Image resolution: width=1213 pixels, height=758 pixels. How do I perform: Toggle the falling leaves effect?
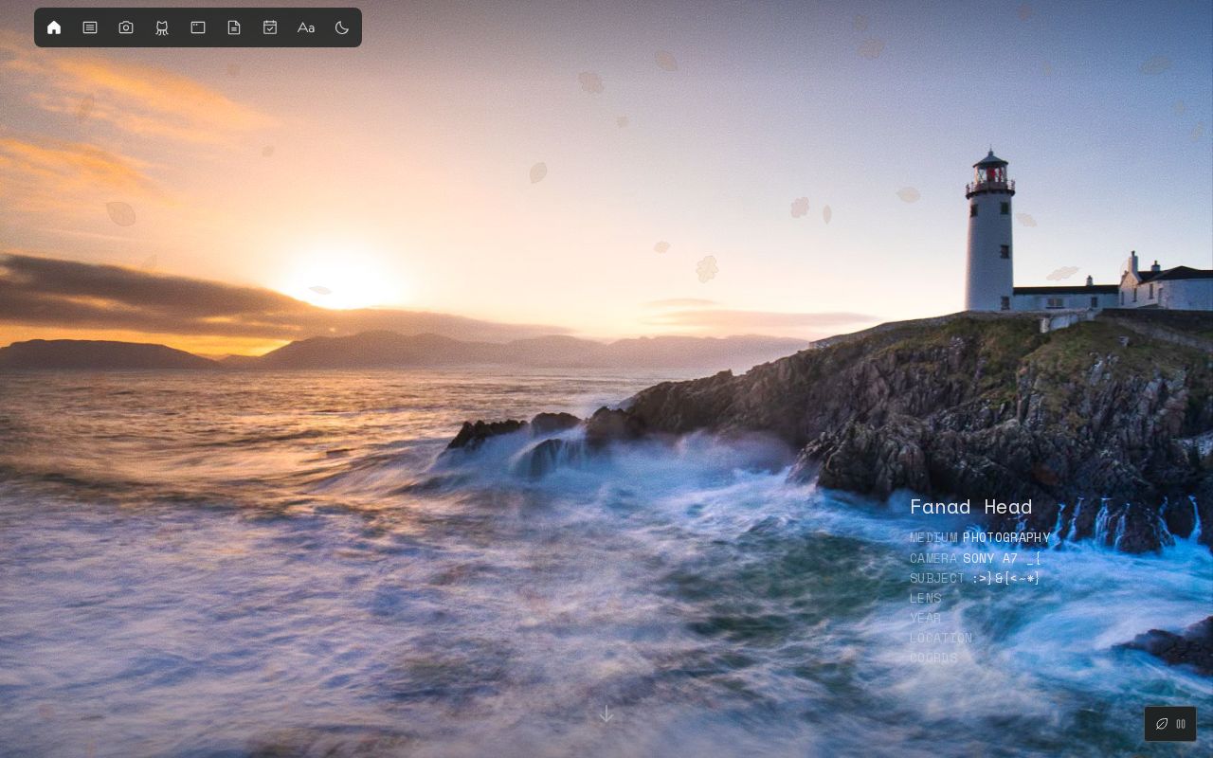(1162, 724)
